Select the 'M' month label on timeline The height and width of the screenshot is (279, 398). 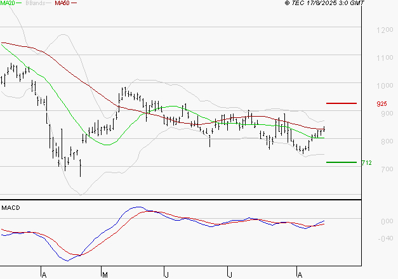tap(105, 275)
